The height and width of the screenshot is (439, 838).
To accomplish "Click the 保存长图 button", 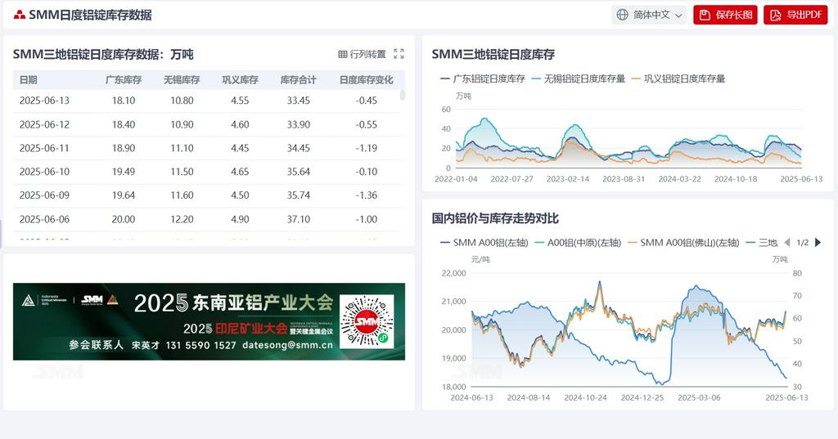I will point(726,15).
